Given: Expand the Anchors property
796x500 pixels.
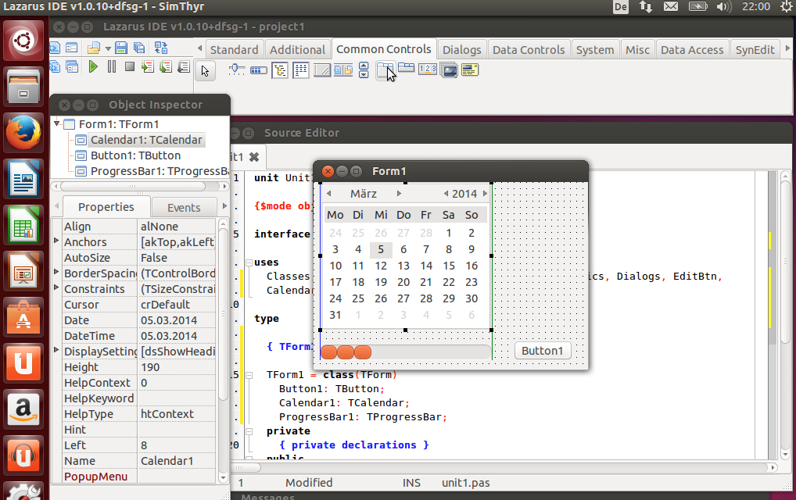Looking at the screenshot, I should click(56, 241).
